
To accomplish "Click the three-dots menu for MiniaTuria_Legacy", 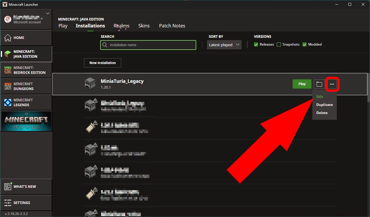I will (x=332, y=84).
